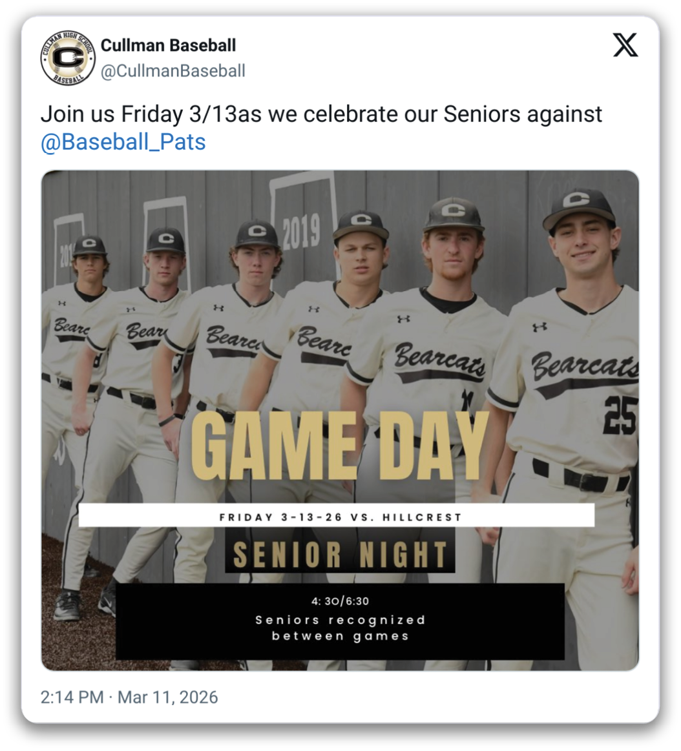Click the @CullmanBaseball handle
This screenshot has width=681, height=751.
pos(173,70)
